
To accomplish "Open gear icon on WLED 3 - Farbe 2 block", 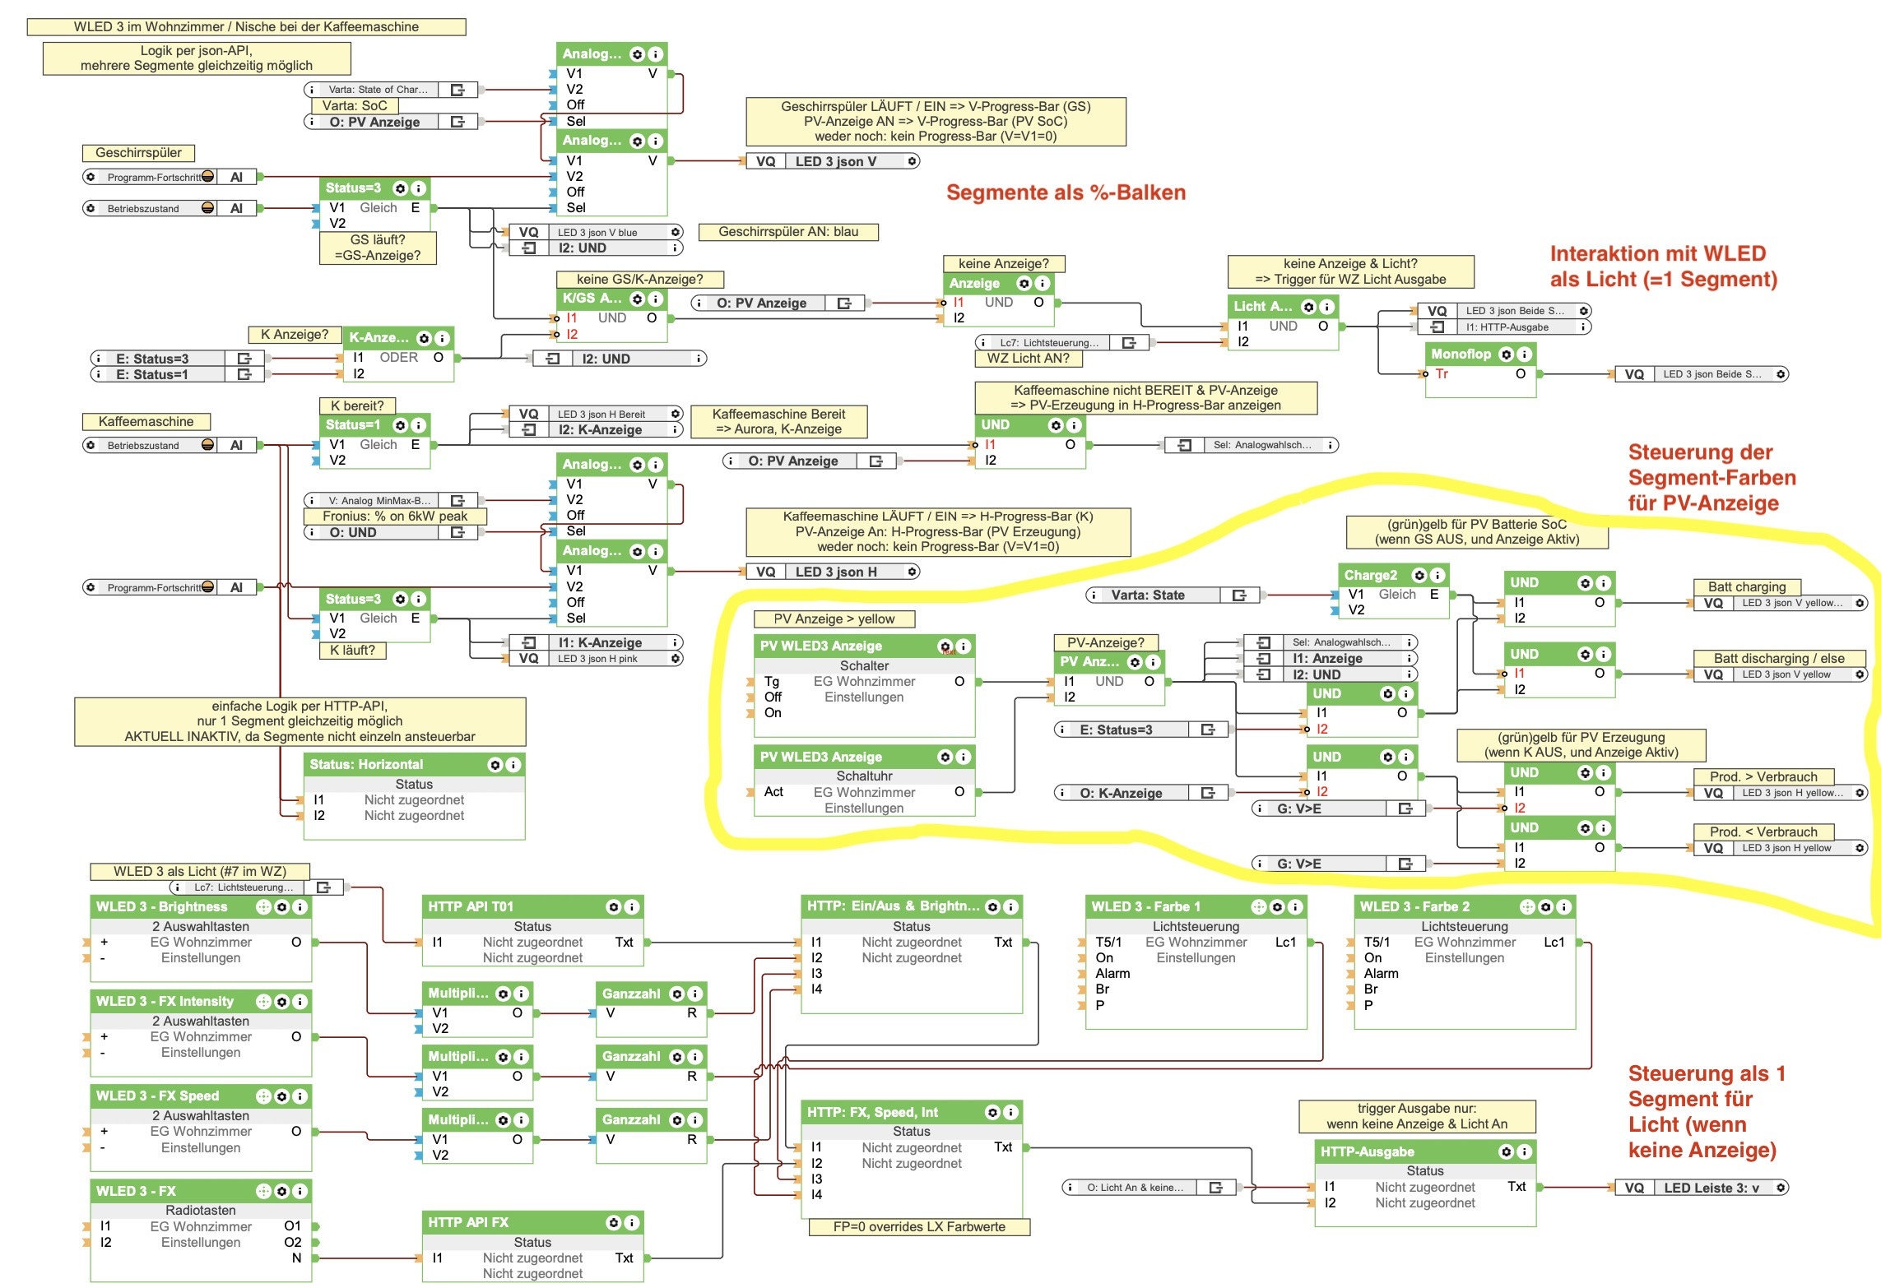I will pyautogui.click(x=1545, y=907).
